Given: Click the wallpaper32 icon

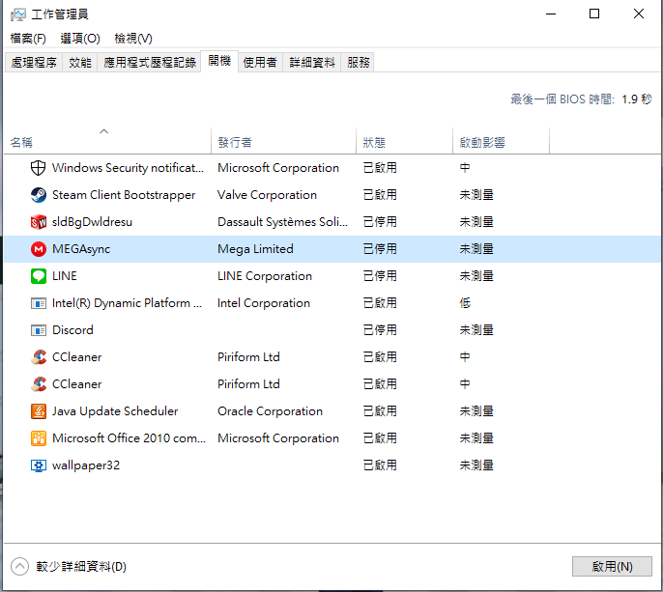Looking at the screenshot, I should (38, 465).
